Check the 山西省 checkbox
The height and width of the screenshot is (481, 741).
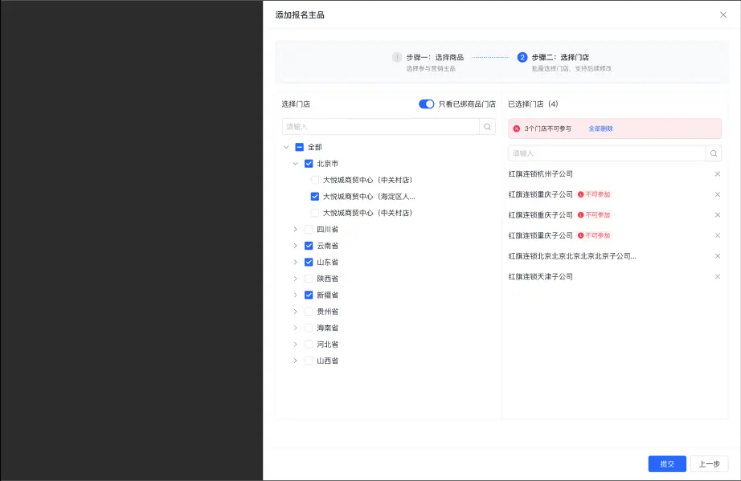(x=309, y=361)
